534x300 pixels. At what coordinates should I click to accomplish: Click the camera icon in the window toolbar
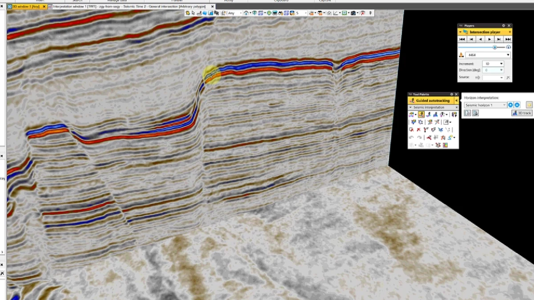tap(353, 13)
